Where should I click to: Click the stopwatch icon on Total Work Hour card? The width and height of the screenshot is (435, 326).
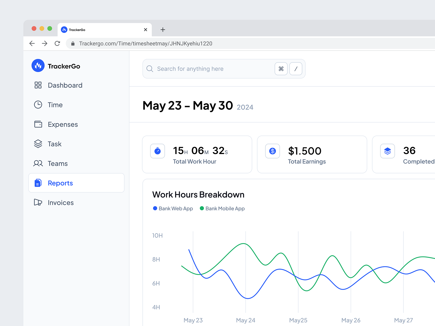[157, 151]
